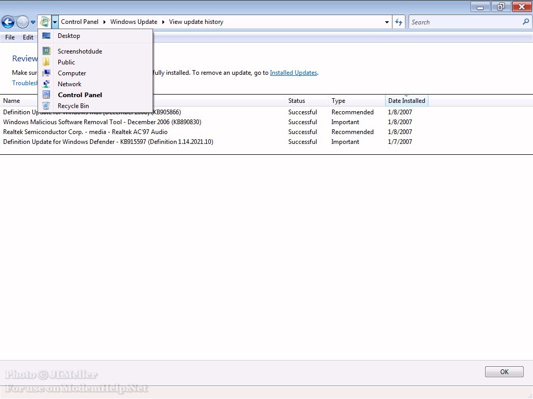533x399 pixels.
Task: Click the Network icon in the list
Action: 46,84
